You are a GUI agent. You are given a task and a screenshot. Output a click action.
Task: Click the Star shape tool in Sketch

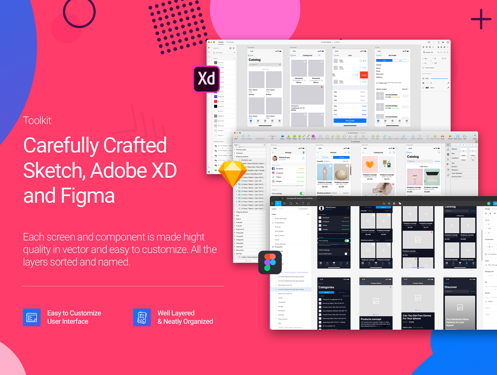[x=299, y=136]
